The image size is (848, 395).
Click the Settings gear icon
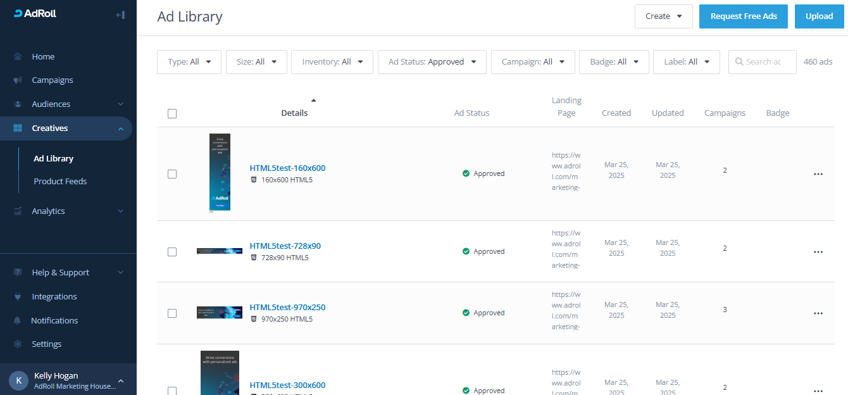18,344
